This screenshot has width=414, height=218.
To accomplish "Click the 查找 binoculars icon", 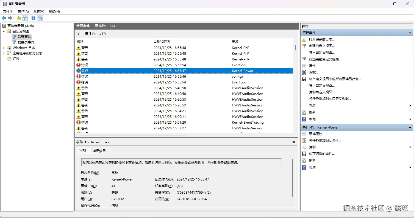I will [x=304, y=72].
